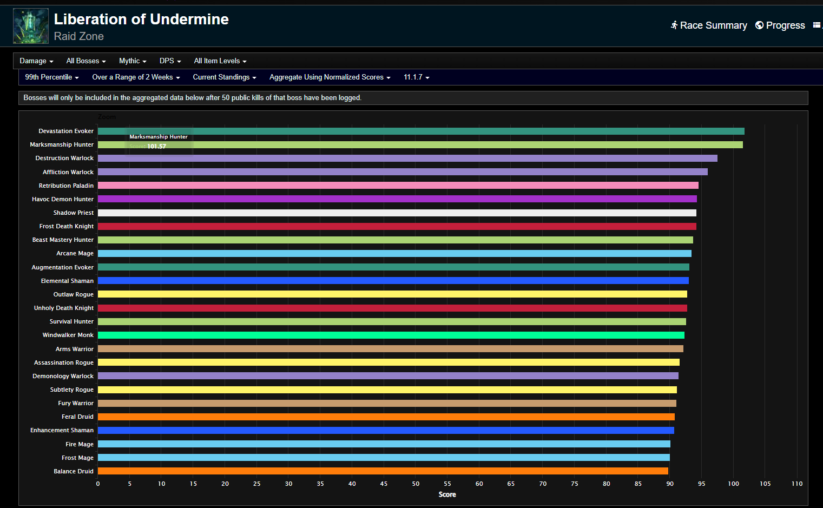Expand the DPS role dropdown

pyautogui.click(x=170, y=61)
